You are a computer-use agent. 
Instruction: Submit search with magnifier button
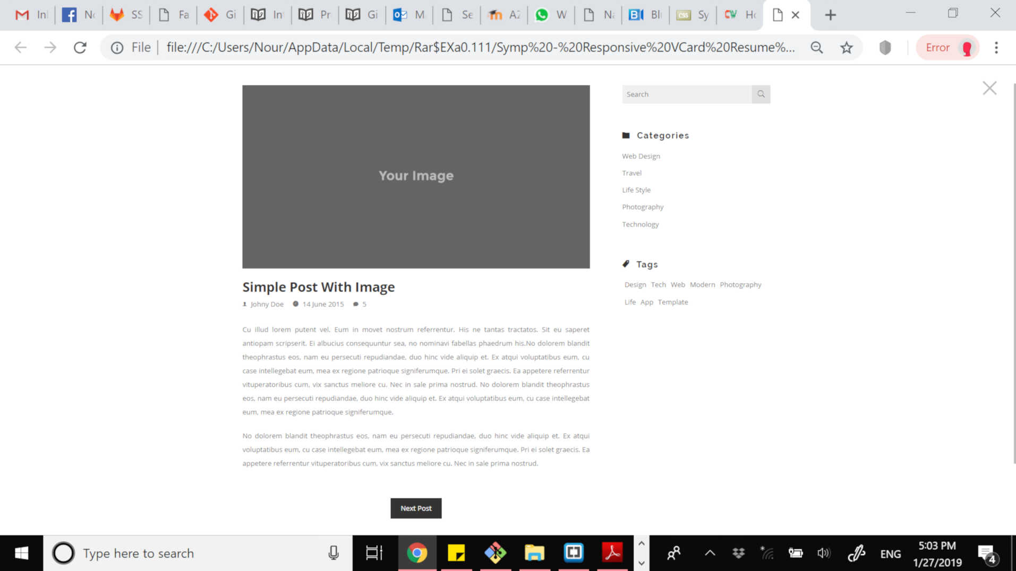pyautogui.click(x=761, y=94)
